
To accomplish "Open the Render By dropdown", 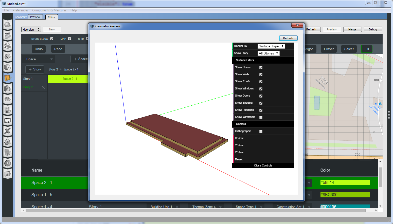I will point(271,46).
